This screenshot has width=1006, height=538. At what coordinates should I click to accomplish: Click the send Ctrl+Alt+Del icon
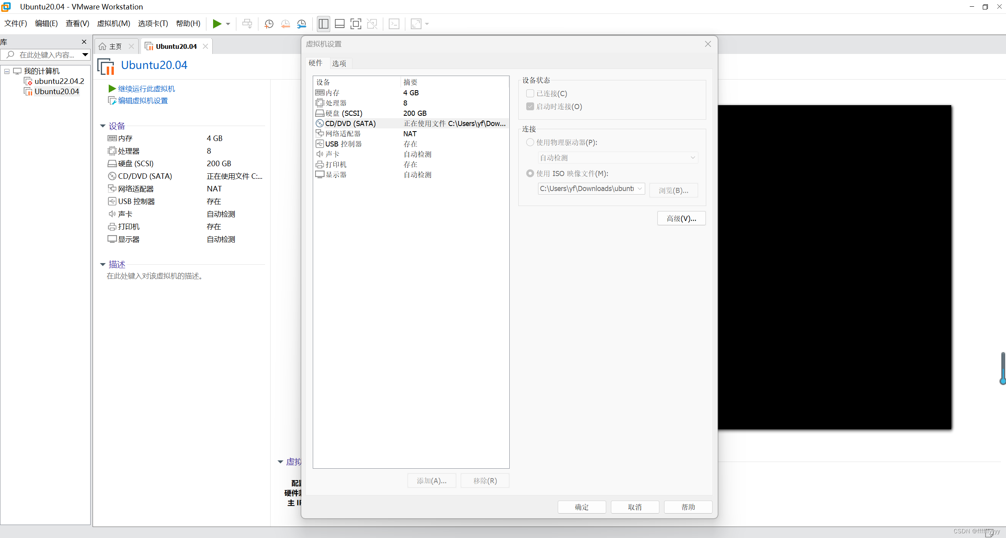[x=247, y=24]
